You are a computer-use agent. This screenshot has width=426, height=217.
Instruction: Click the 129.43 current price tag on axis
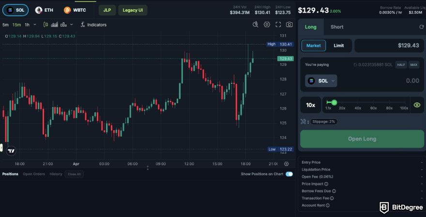click(x=285, y=59)
